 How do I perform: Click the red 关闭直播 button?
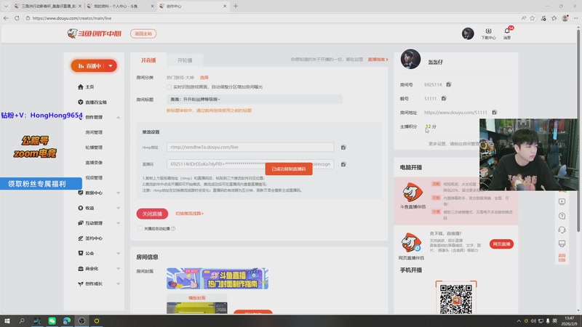152,214
